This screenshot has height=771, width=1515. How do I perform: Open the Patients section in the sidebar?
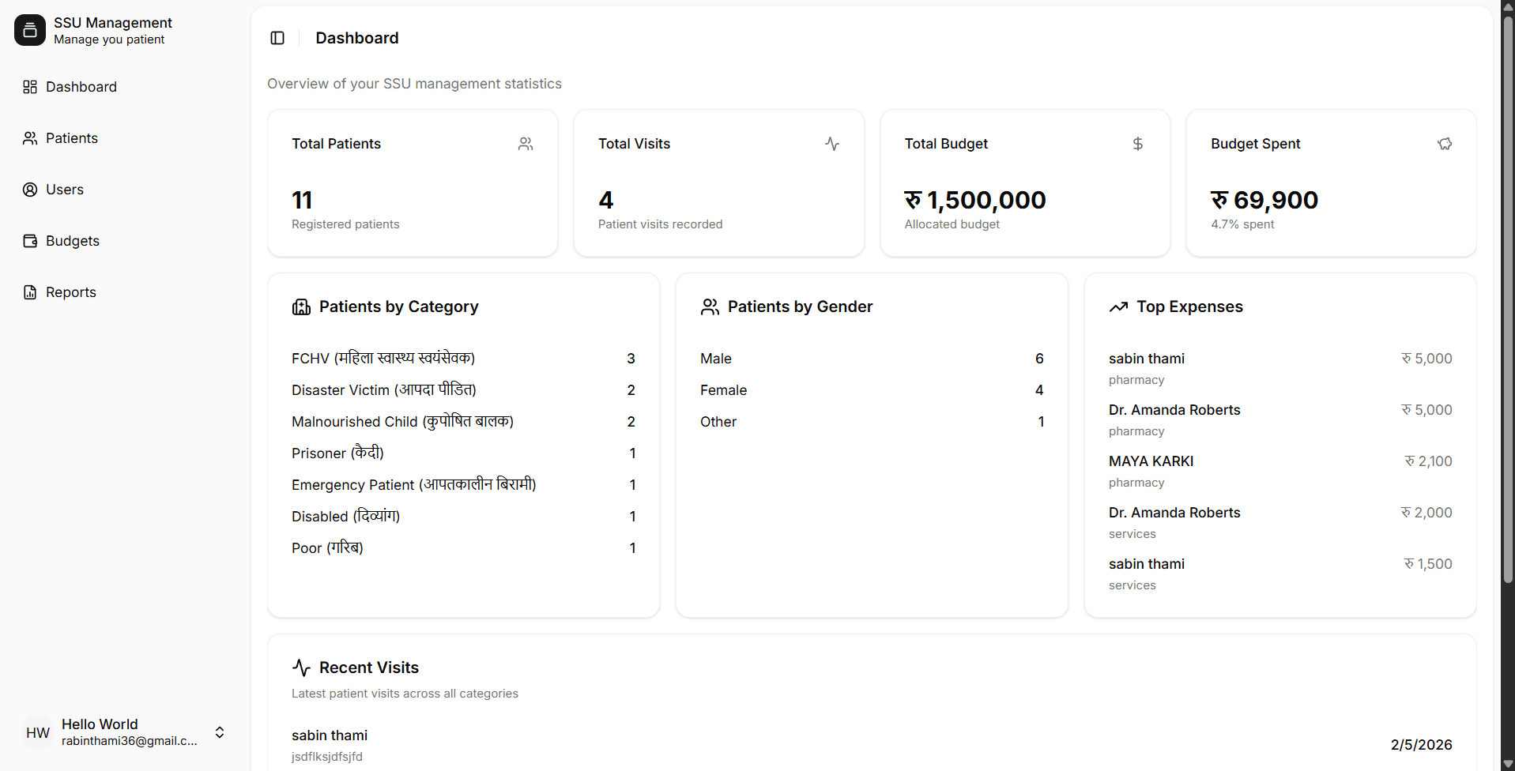71,137
